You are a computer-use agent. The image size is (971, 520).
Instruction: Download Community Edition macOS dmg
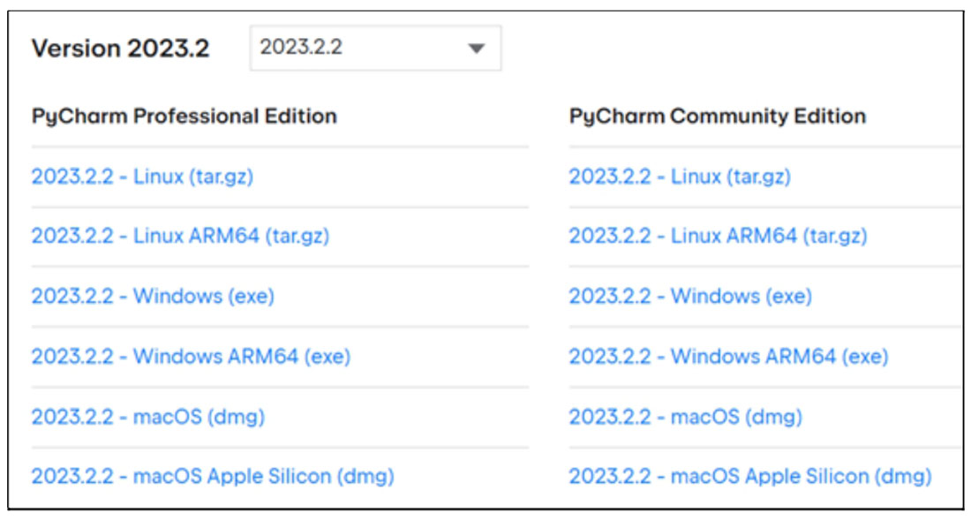click(686, 417)
